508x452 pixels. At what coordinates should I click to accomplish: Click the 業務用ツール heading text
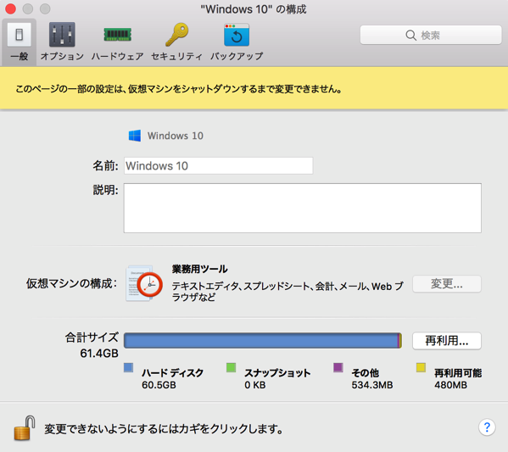(199, 269)
